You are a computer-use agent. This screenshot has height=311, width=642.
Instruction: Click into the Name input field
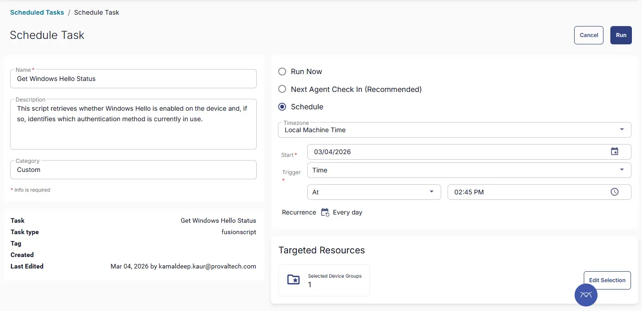click(133, 79)
